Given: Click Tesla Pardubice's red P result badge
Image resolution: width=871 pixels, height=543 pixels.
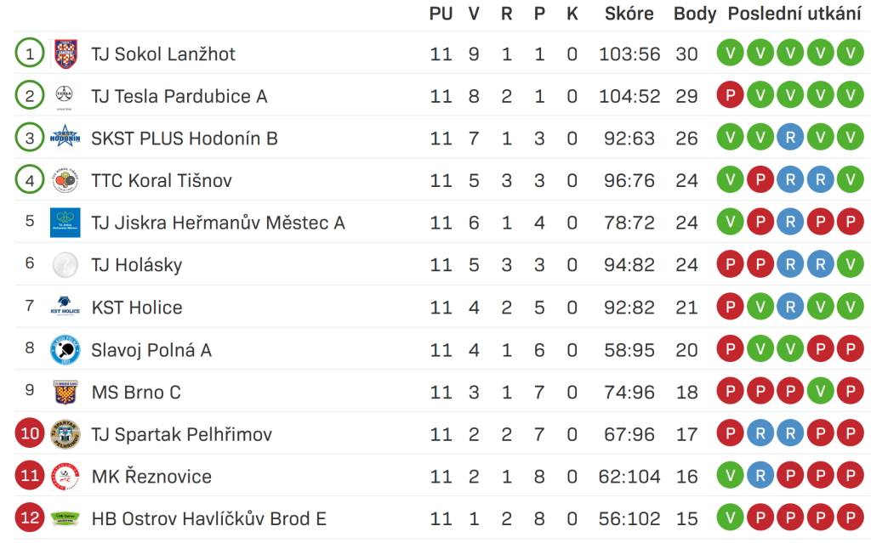Looking at the screenshot, I should (731, 95).
